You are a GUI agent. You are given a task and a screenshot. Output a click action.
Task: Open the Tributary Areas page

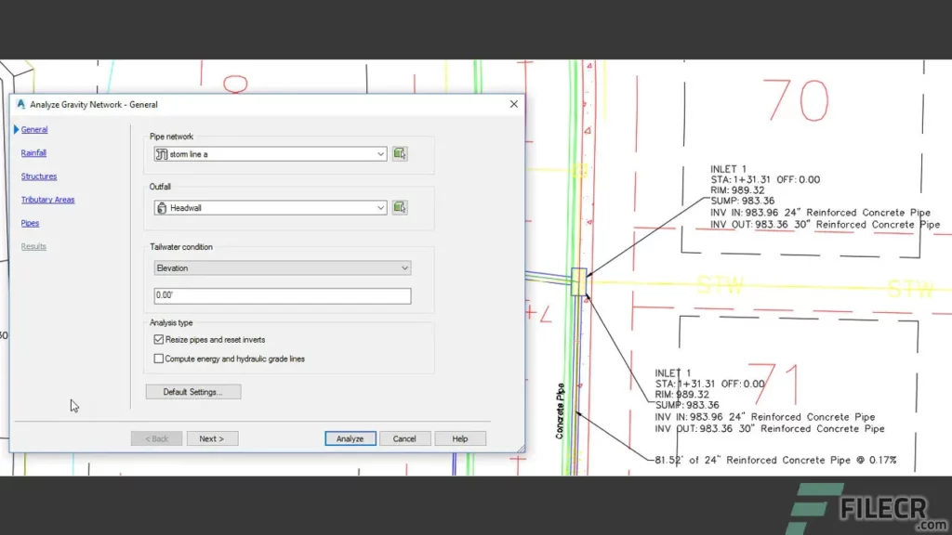pyautogui.click(x=47, y=199)
